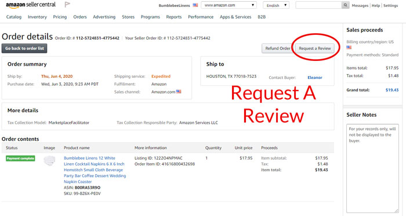This screenshot has width=406, height=216.
Task: Click the Amazon Seller Central logo
Action: tap(31, 5)
